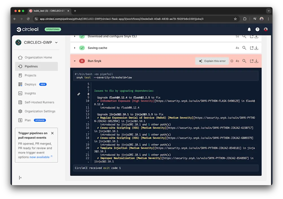
Task: Close the build_test browser tab
Action: pos(68,11)
